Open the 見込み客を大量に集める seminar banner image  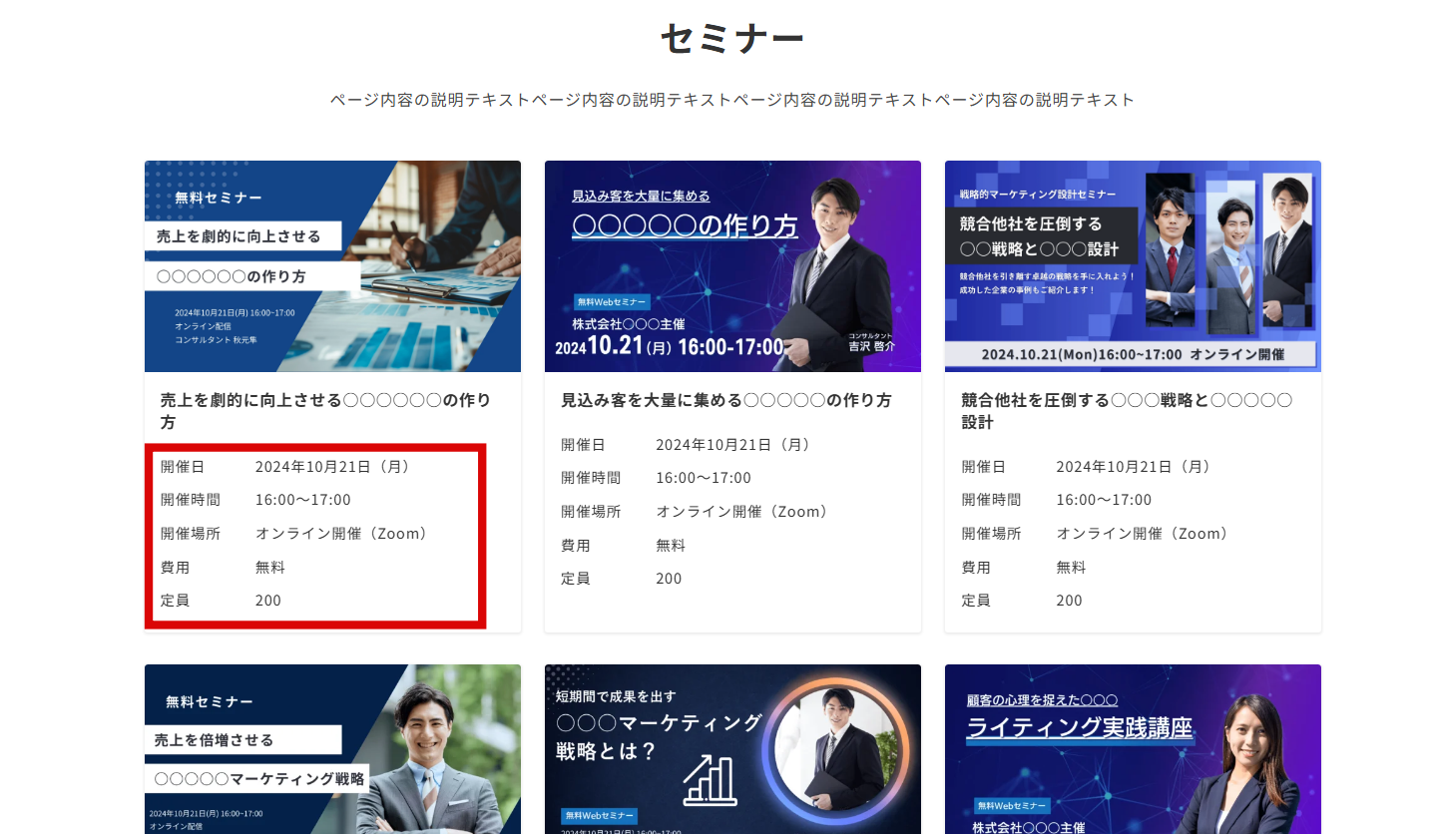tap(732, 266)
